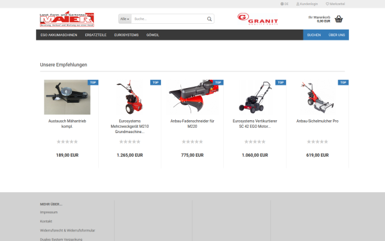Open the Eurosystems menu
The width and height of the screenshot is (385, 241).
click(126, 35)
